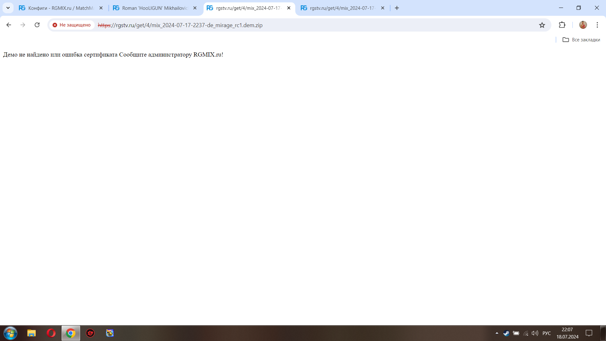The width and height of the screenshot is (606, 341).
Task: Open the Chrome profile avatar
Action: point(583,25)
